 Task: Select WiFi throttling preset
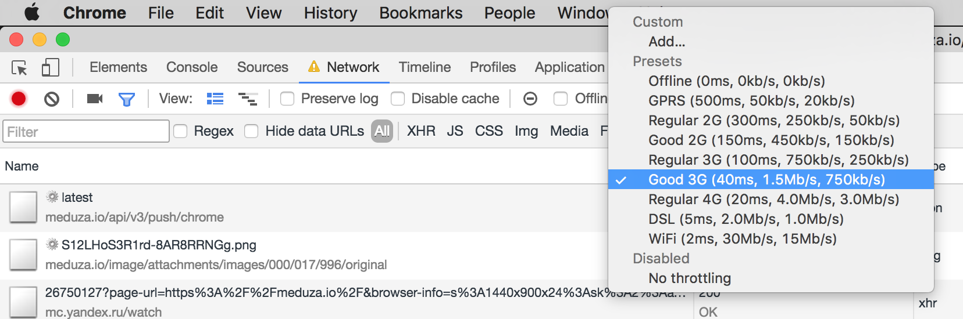coord(771,239)
